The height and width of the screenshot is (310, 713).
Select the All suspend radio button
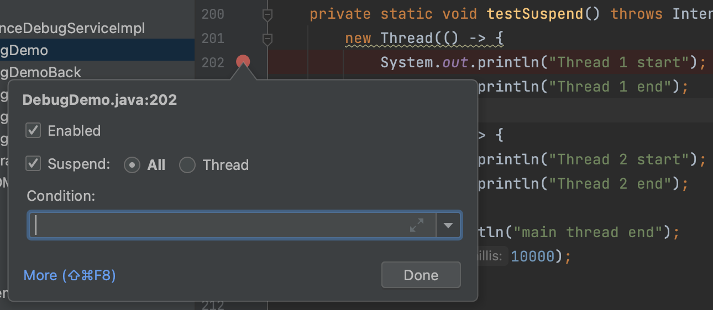tap(132, 165)
